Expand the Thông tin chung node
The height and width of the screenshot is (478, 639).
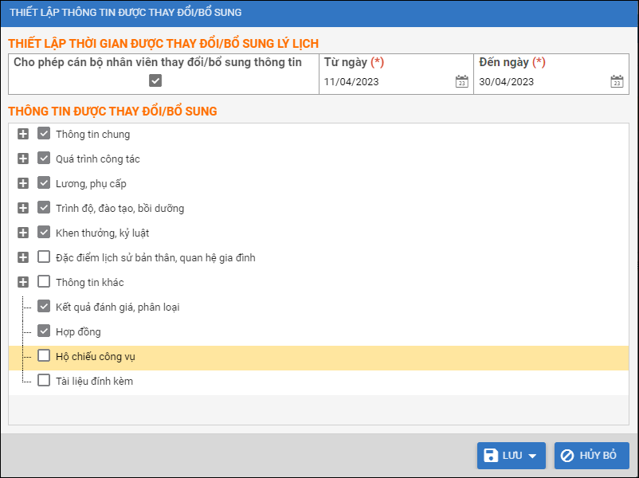tap(23, 135)
